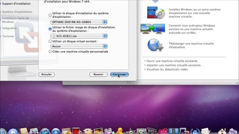The height and width of the screenshot is (134, 239).
Task: Click the film camera icon in Dock
Action: pyautogui.click(x=109, y=131)
